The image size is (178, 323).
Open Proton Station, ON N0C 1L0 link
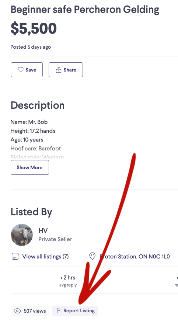tap(135, 257)
